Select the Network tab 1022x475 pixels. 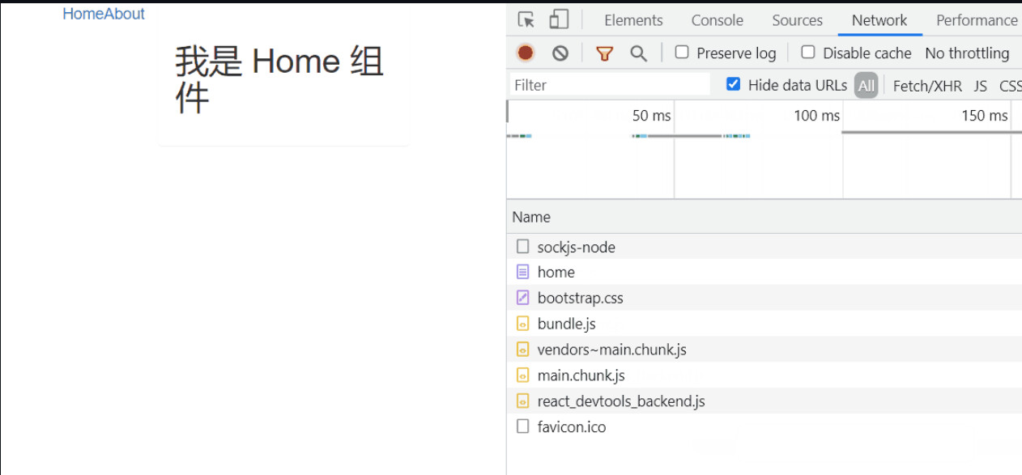[x=879, y=20]
